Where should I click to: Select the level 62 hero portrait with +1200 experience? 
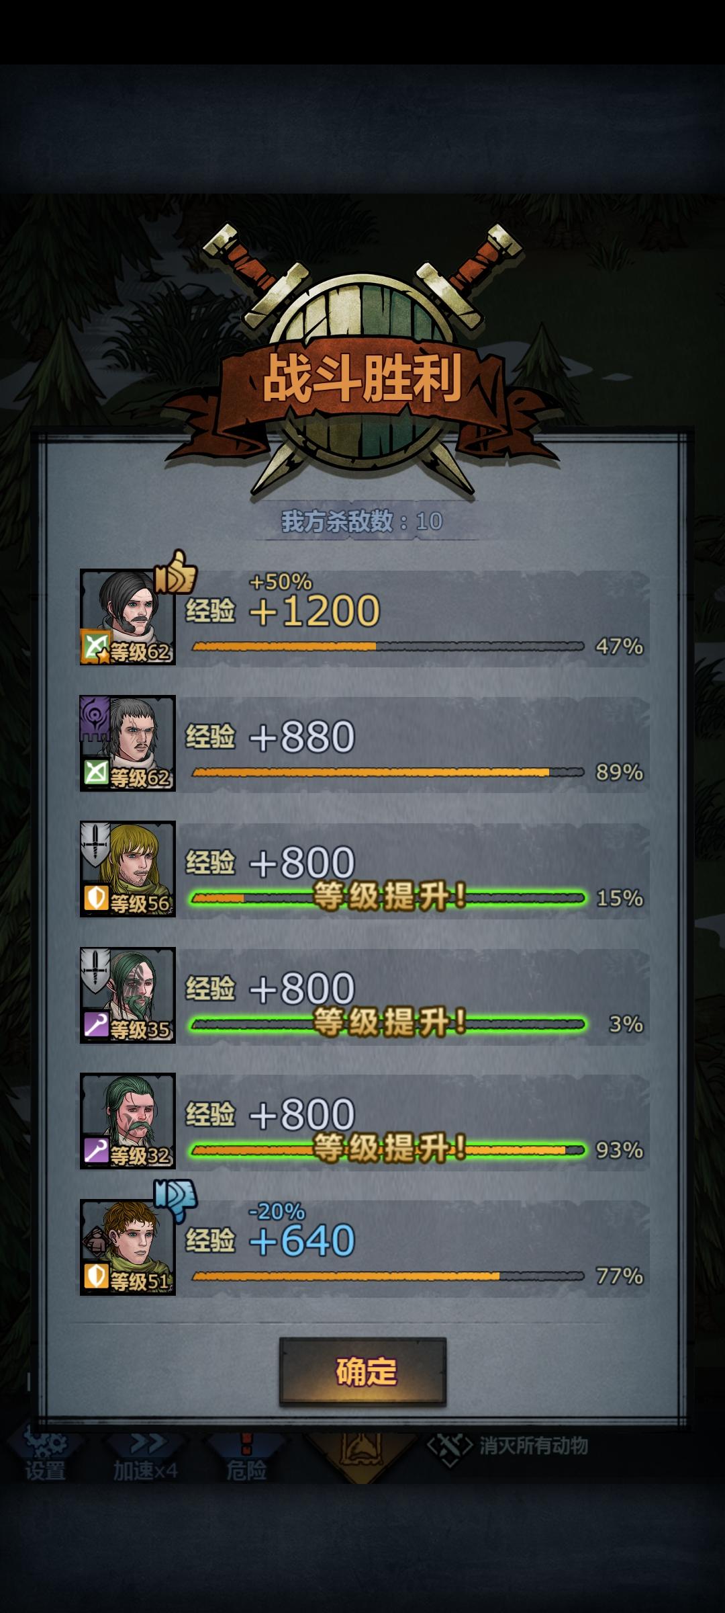[128, 617]
